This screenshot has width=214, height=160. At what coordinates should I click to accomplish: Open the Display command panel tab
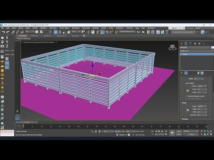click(199, 44)
